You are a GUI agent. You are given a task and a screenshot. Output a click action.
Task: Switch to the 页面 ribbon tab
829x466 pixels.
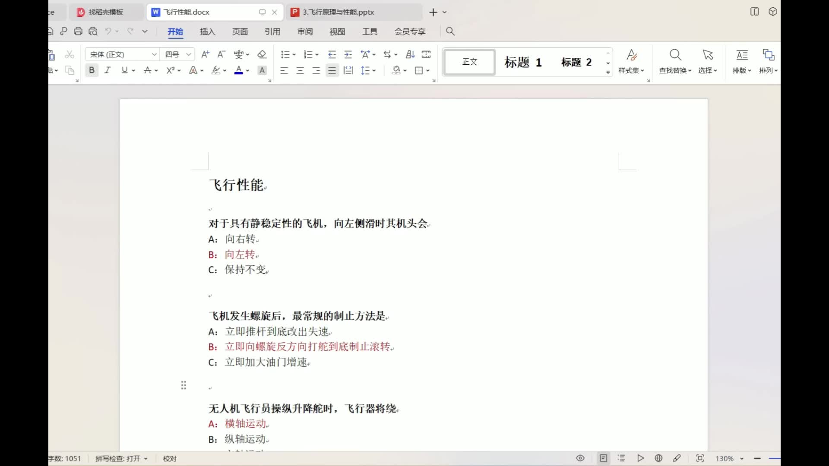[x=240, y=31]
